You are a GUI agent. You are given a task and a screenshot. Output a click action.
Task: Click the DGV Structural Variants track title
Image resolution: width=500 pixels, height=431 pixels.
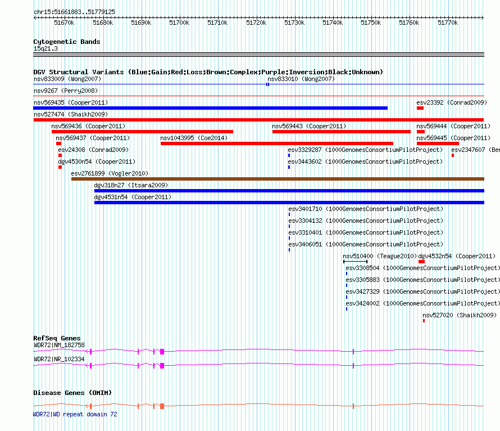tap(208, 72)
